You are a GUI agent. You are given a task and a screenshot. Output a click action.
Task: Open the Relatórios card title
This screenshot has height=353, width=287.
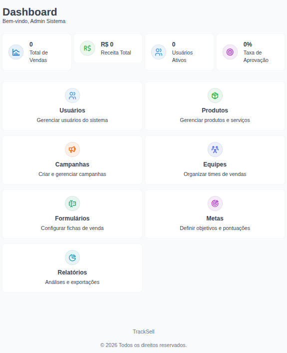click(x=72, y=272)
